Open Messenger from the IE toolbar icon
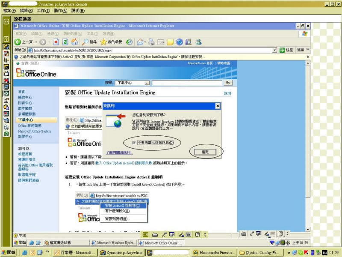 pyautogui.click(x=198, y=42)
